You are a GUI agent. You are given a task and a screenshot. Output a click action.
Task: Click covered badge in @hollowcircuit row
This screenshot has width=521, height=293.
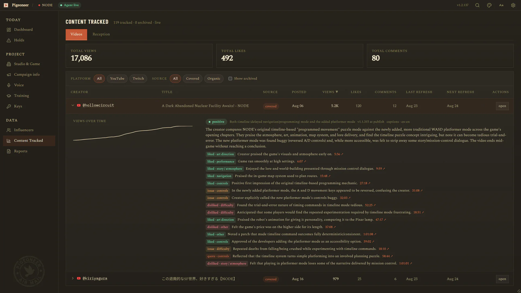tap(271, 106)
